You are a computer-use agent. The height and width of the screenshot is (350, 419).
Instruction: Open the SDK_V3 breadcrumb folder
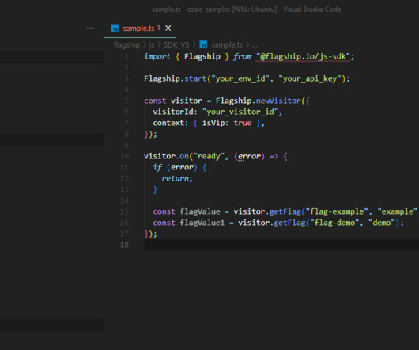(176, 44)
